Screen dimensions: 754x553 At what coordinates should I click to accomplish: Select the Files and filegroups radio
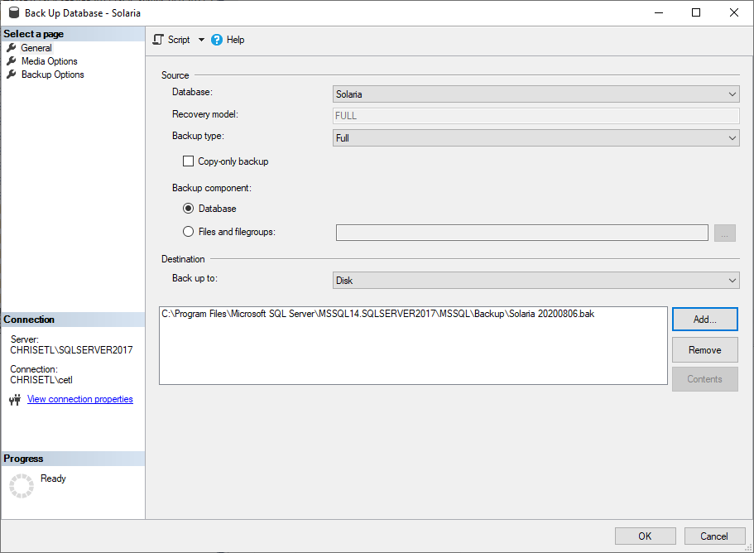188,232
